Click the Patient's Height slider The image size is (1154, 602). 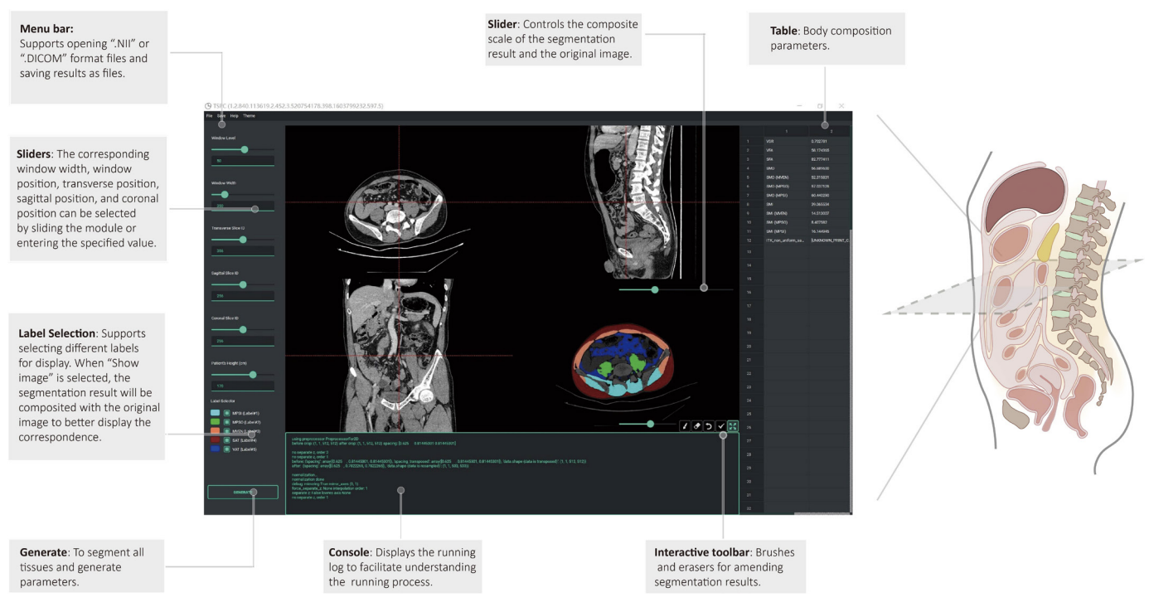pyautogui.click(x=243, y=374)
